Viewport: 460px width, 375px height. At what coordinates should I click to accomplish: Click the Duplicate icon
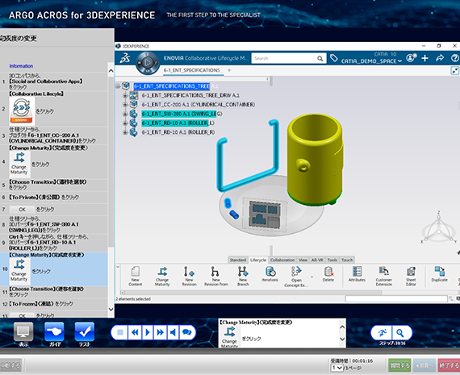[x=440, y=274]
